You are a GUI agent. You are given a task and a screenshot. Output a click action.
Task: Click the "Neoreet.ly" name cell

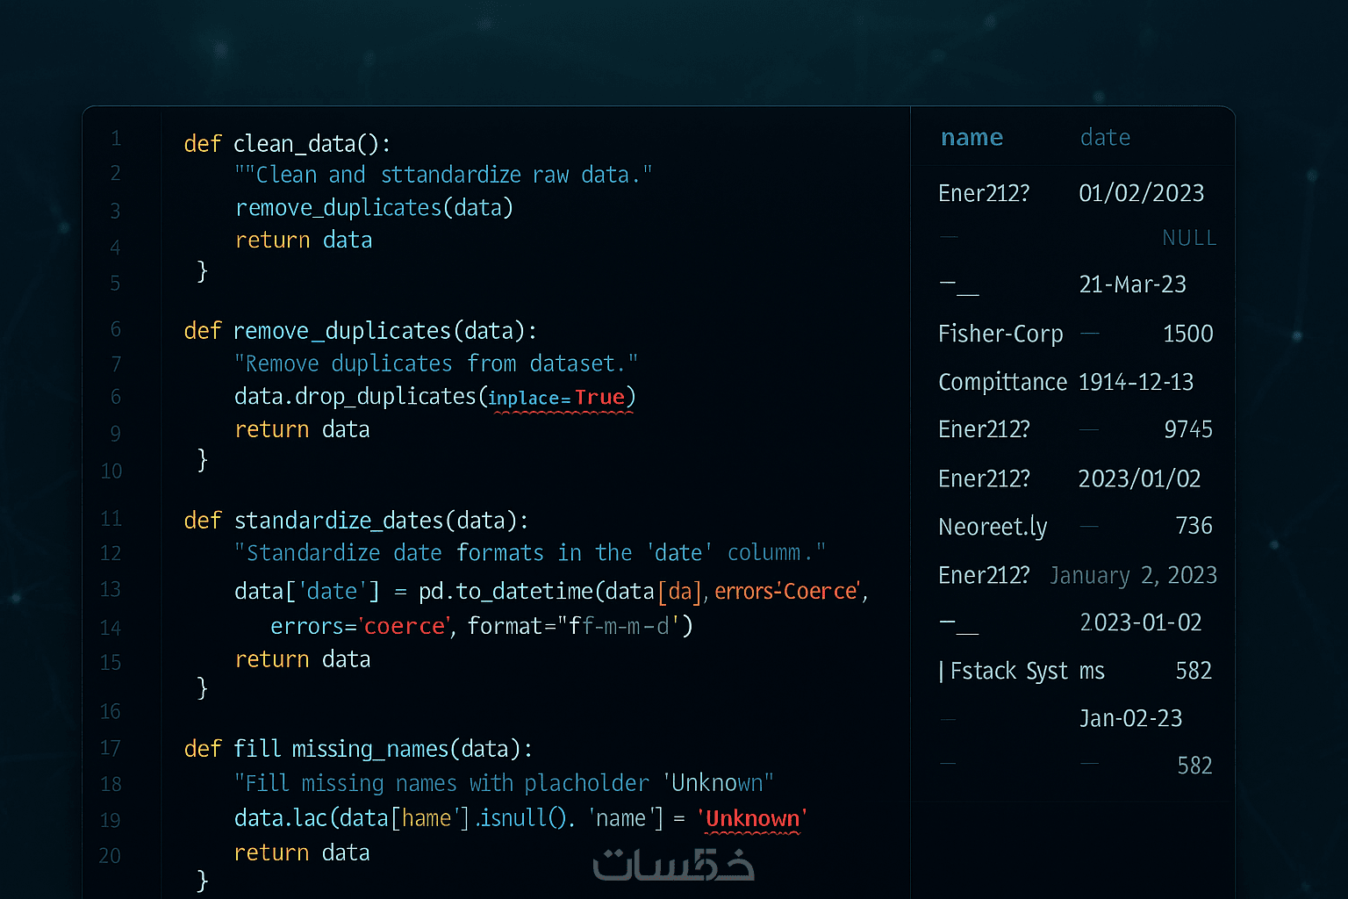coord(993,527)
